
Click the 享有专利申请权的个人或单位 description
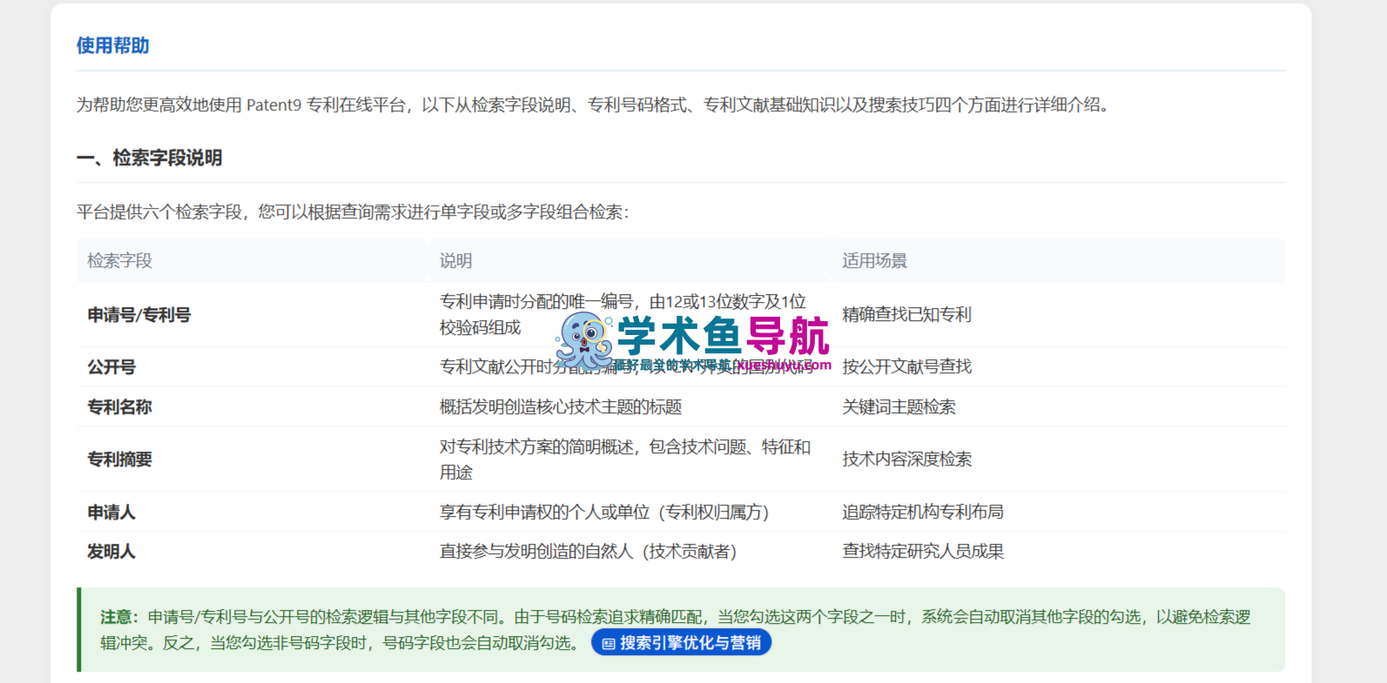point(604,512)
